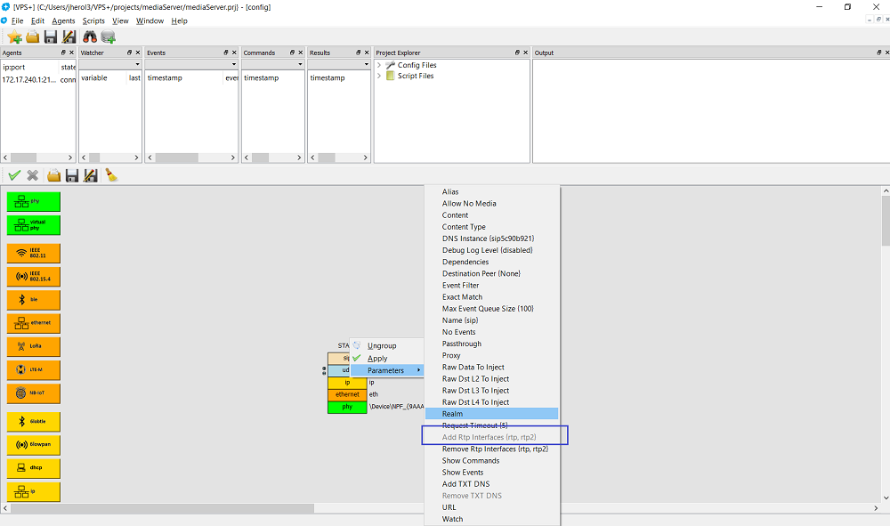
Task: Click the broom clear icon
Action: 111,175
